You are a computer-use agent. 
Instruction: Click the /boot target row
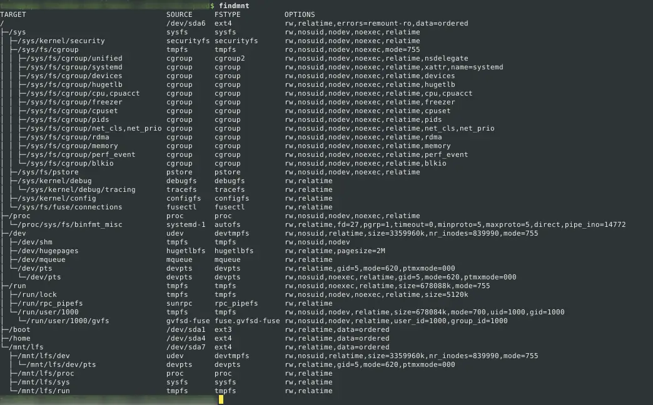19,329
